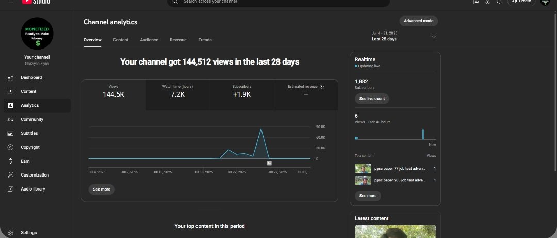Click See more in Realtime panel
Image resolution: width=557 pixels, height=238 pixels.
click(x=368, y=196)
